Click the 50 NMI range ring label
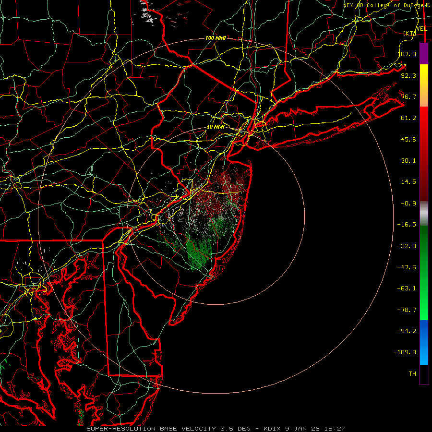Screen dimensions: 432x432 pyautogui.click(x=216, y=127)
